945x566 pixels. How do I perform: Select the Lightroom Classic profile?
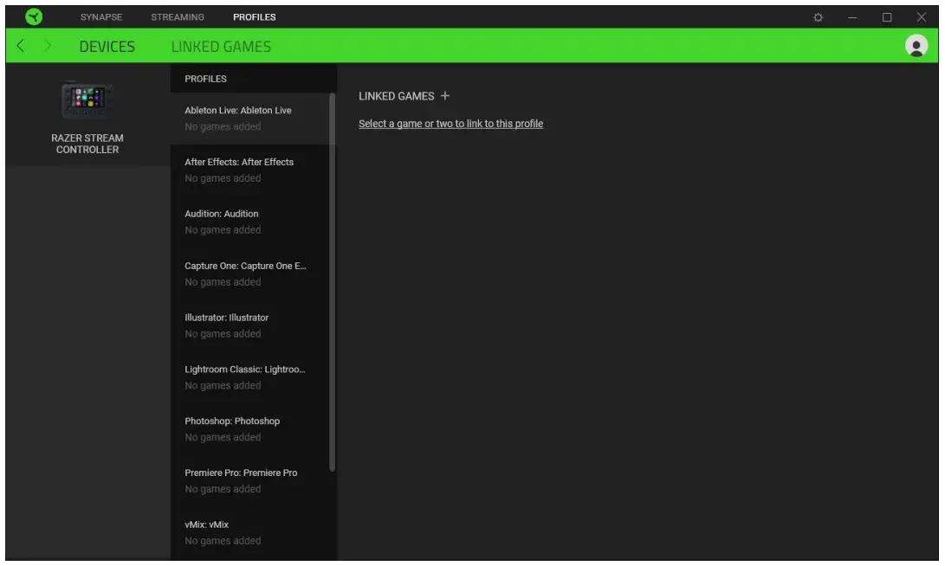click(250, 377)
